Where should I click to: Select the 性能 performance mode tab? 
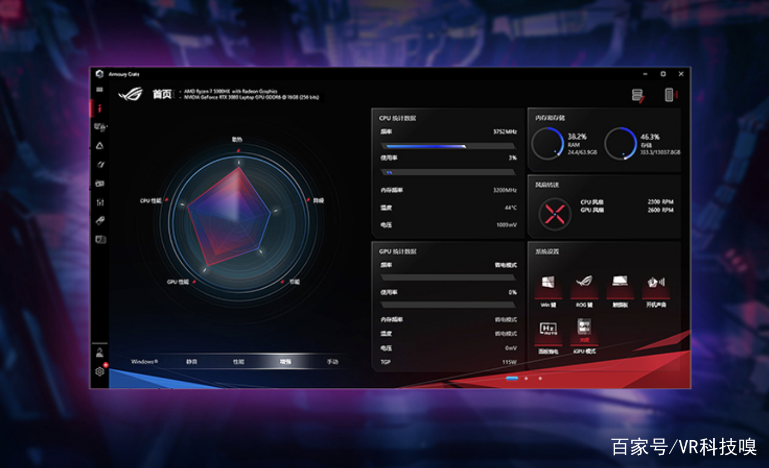(239, 362)
